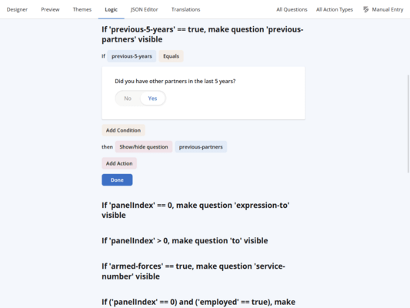The width and height of the screenshot is (410, 308).
Task: Open the Show/hide question action selector
Action: point(144,147)
